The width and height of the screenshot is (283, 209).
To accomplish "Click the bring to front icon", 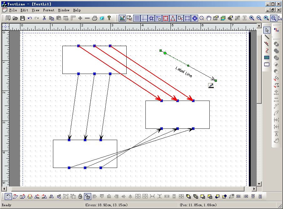I will point(188,196).
